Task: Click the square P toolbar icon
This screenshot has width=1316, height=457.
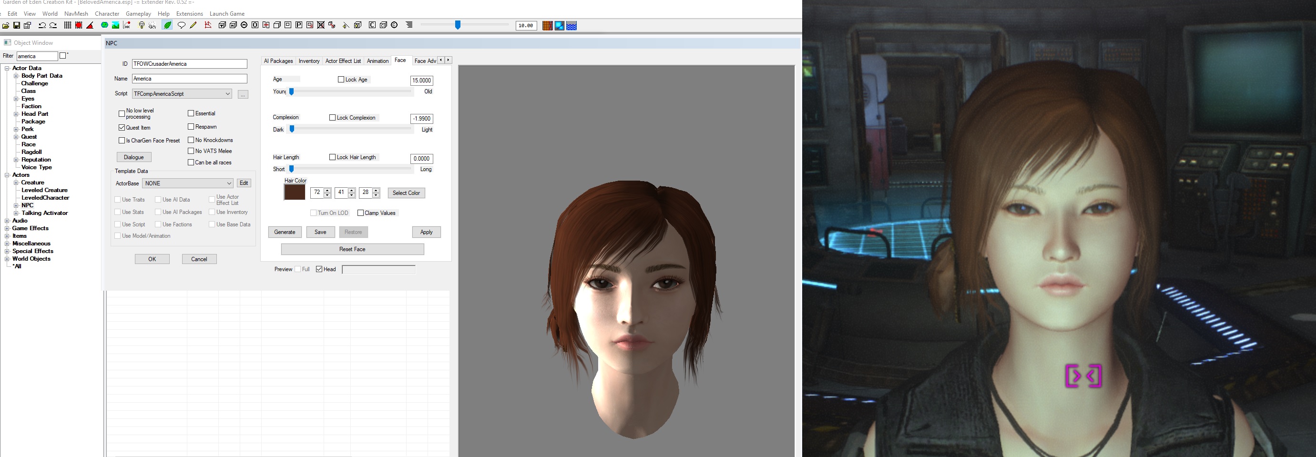Action: coord(299,26)
